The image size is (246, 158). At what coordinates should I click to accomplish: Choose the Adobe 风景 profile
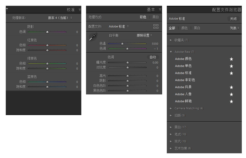(183, 87)
